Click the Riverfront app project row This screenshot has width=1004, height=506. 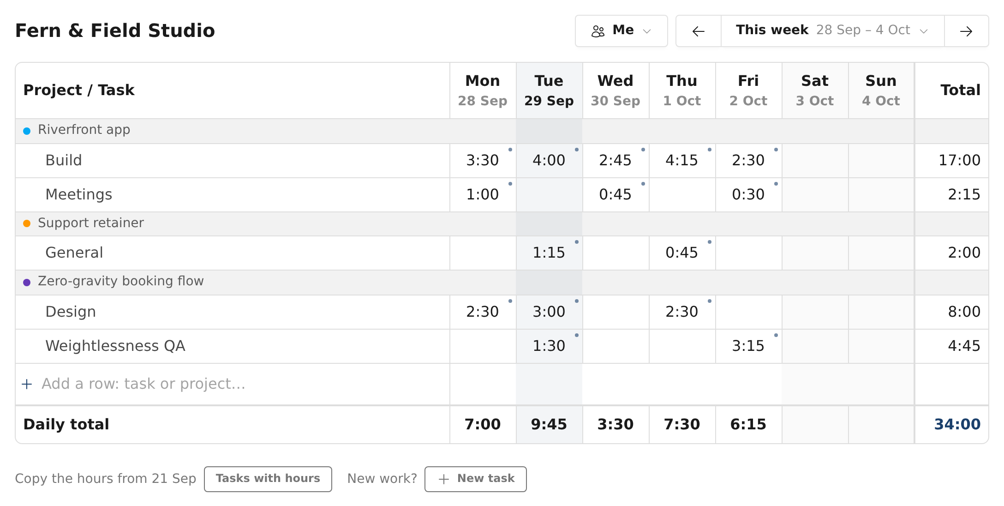pos(502,131)
